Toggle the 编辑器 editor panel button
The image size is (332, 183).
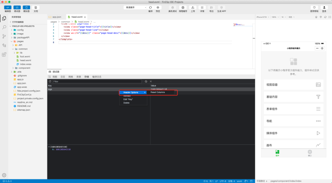pyautogui.click(x=8, y=8)
